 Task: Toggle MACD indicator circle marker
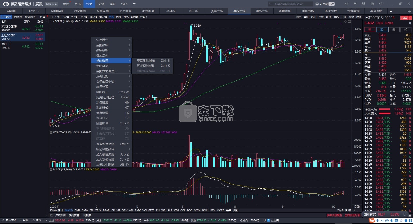tap(51, 169)
